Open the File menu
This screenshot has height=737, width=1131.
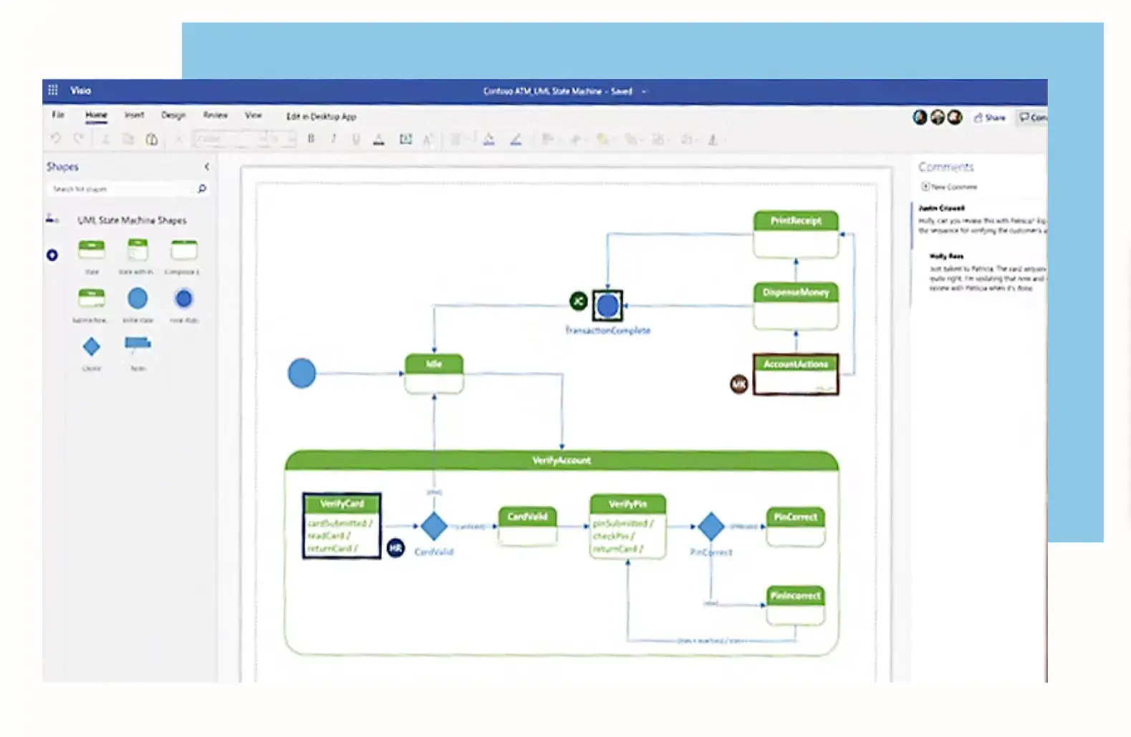tap(58, 114)
